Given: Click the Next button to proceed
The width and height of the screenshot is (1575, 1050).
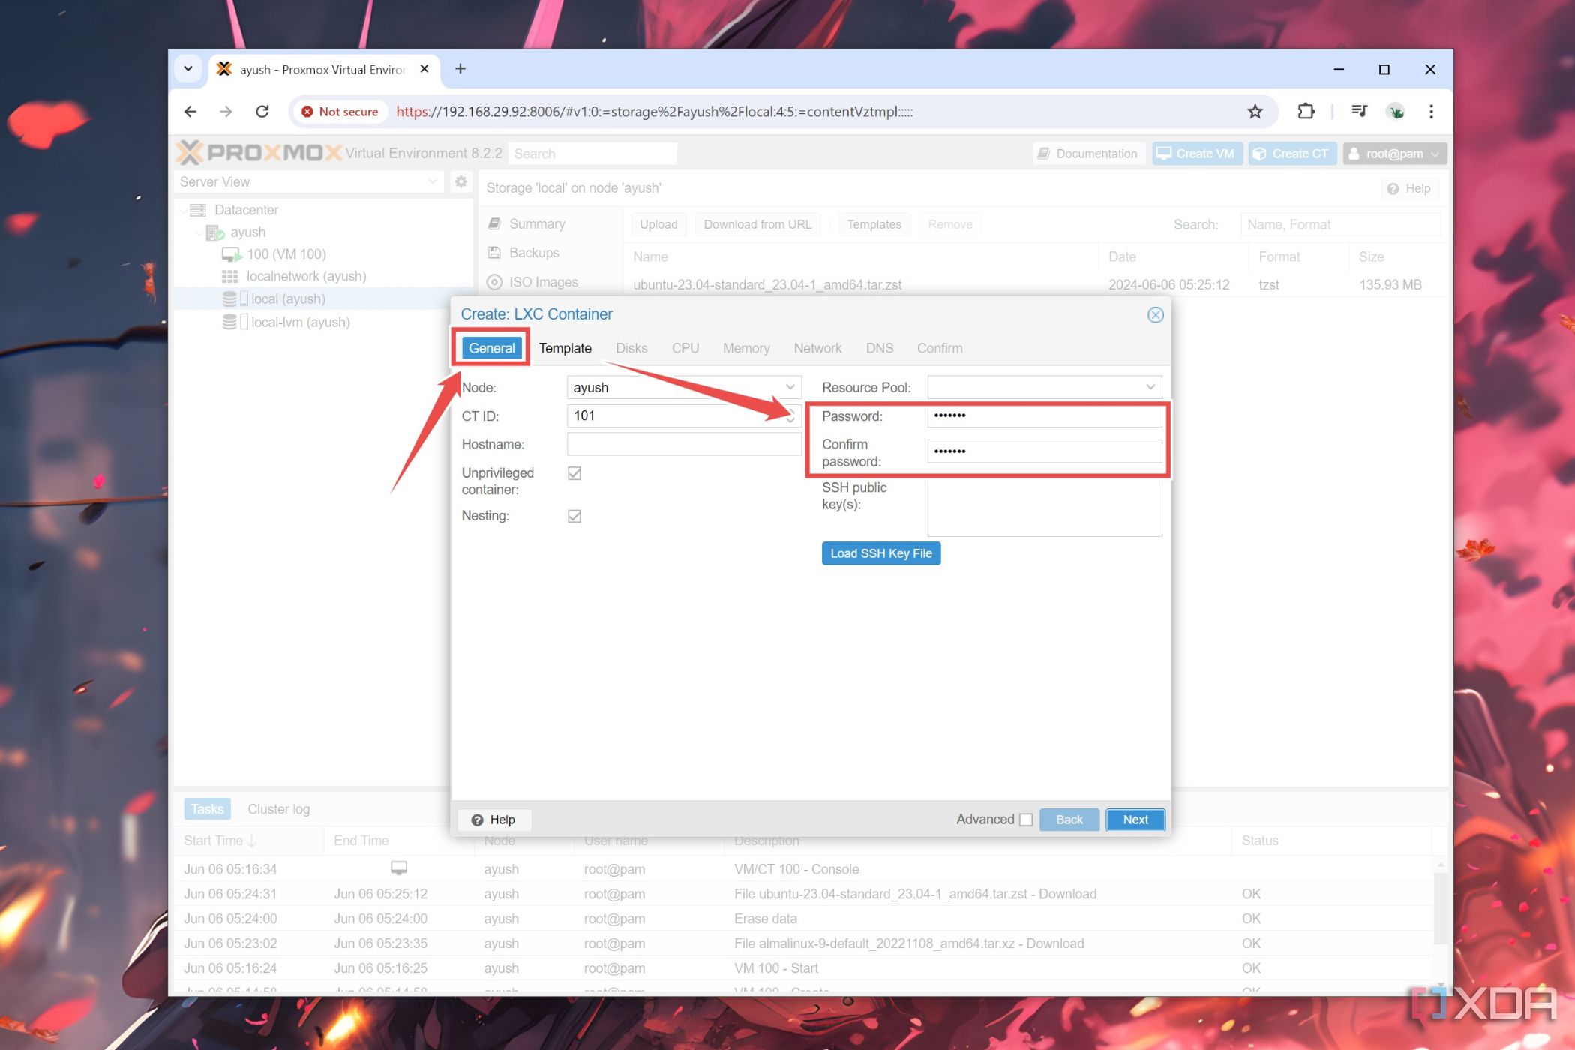Looking at the screenshot, I should (1133, 819).
